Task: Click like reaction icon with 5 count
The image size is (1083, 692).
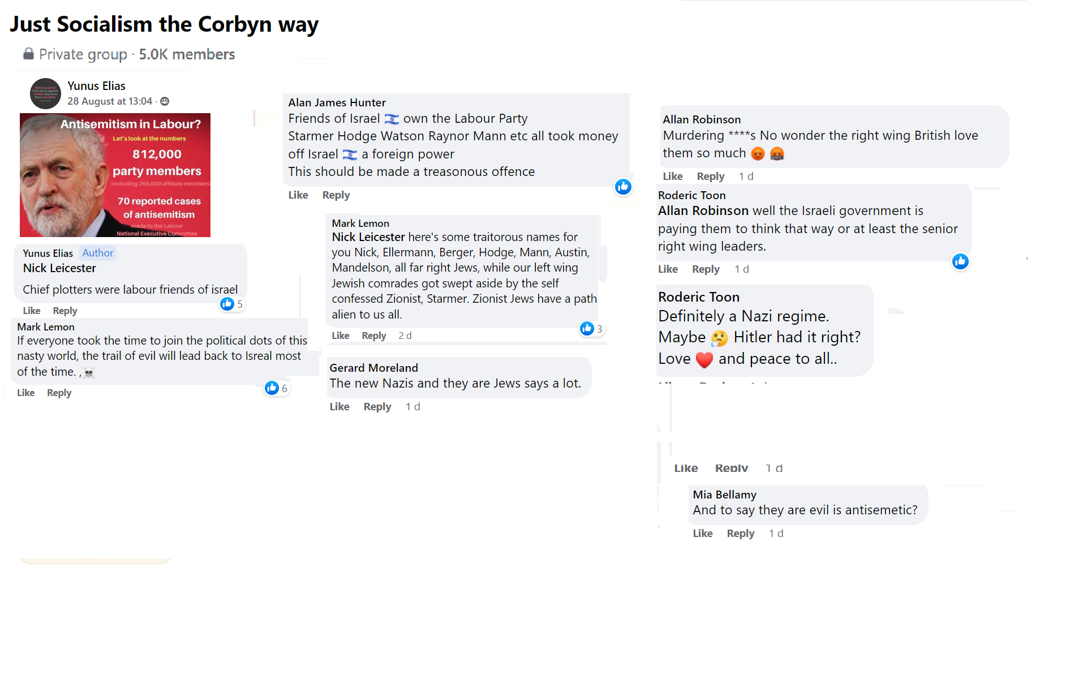Action: coord(227,304)
